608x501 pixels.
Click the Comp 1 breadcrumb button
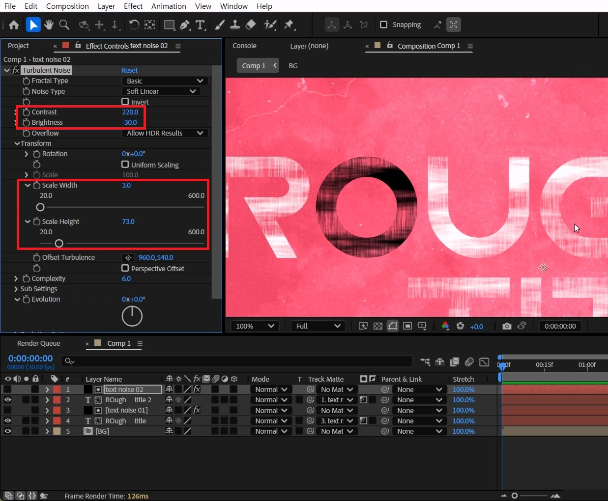click(258, 66)
